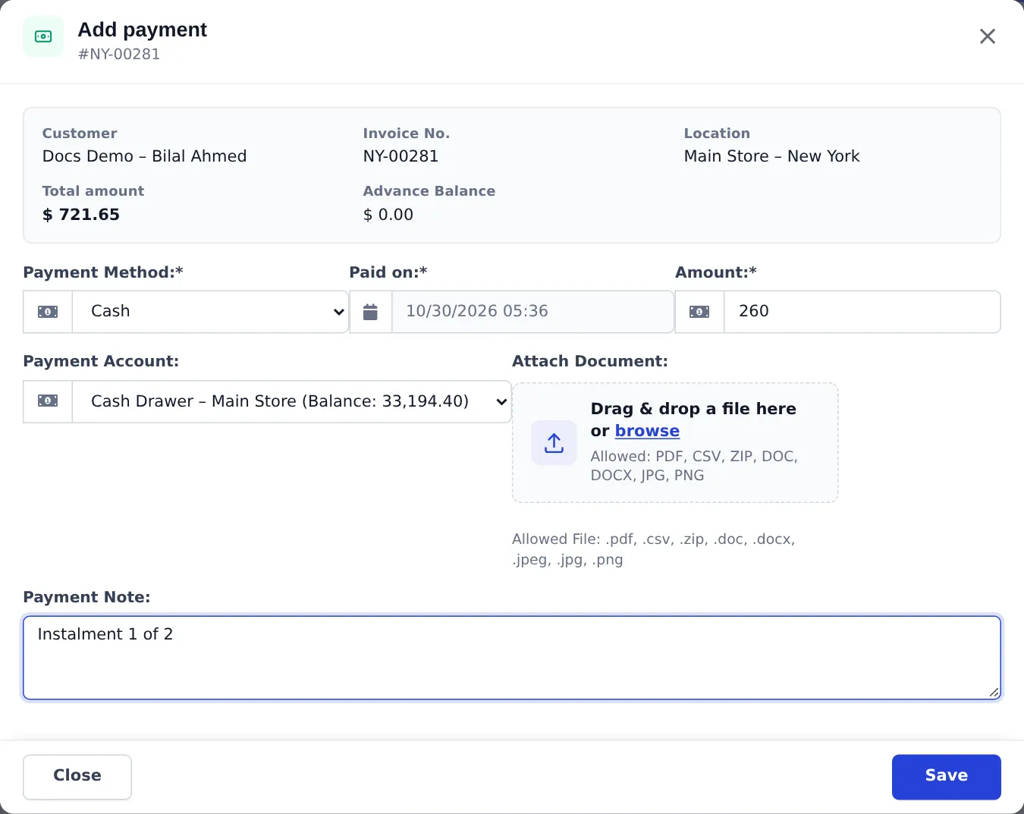Viewport: 1024px width, 814px height.
Task: Click the advance balance value $ 0.00
Action: [388, 215]
